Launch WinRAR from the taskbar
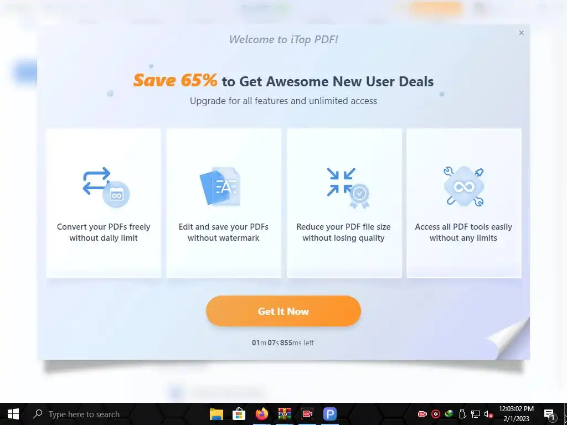This screenshot has width=567, height=425. click(285, 414)
